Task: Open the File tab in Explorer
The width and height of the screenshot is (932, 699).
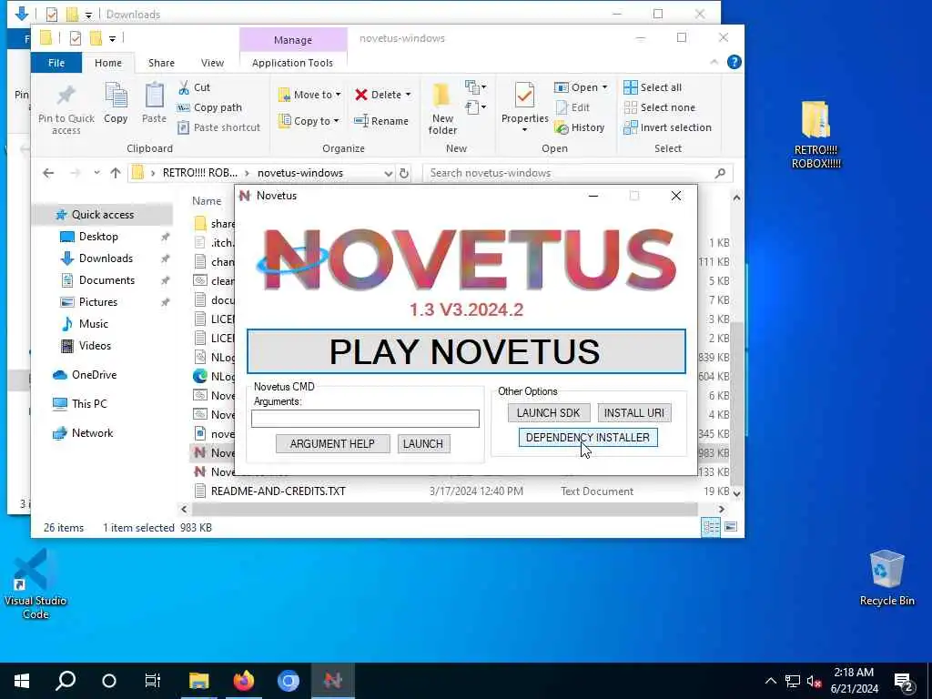Action: click(x=56, y=63)
